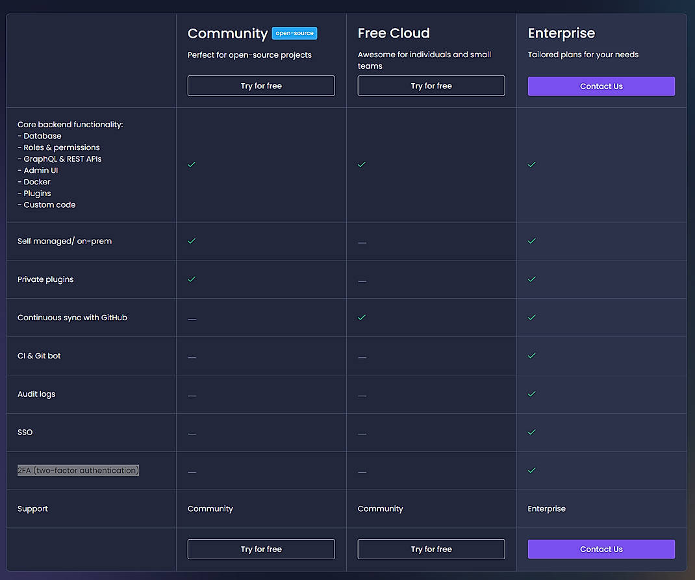The height and width of the screenshot is (580, 695).
Task: Click the 'Support' row label
Action: 32,509
